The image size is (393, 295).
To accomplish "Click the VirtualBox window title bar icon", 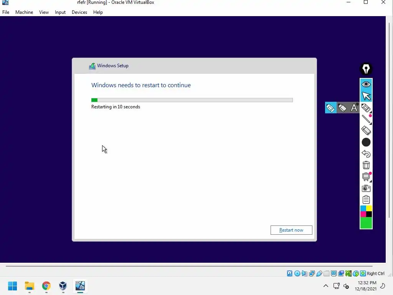I will (x=5, y=2).
